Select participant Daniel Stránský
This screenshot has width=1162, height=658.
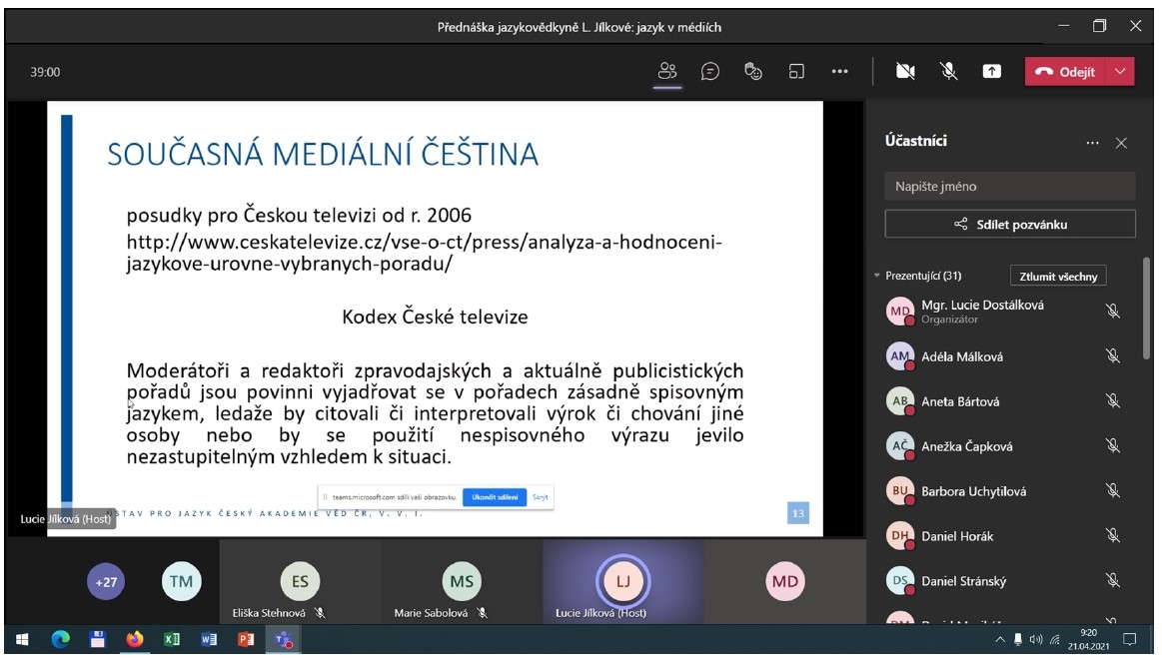coord(1006,580)
